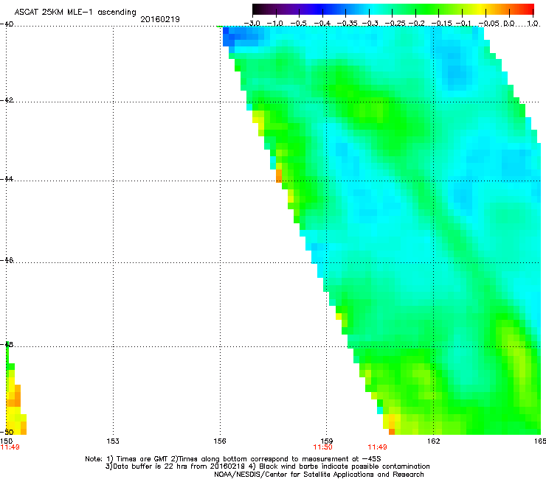Click the NOAA/NESDIS credit line
The height and width of the screenshot is (479, 546).
[x=319, y=475]
